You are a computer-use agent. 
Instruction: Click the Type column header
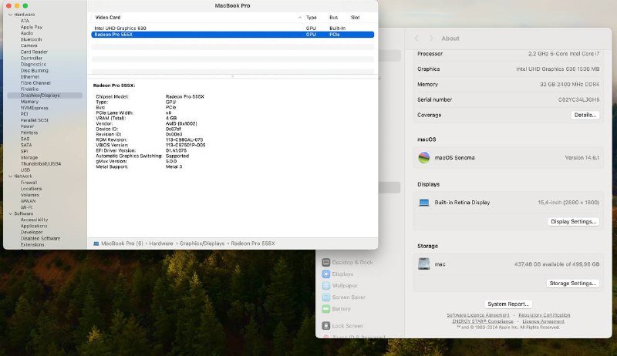(312, 18)
